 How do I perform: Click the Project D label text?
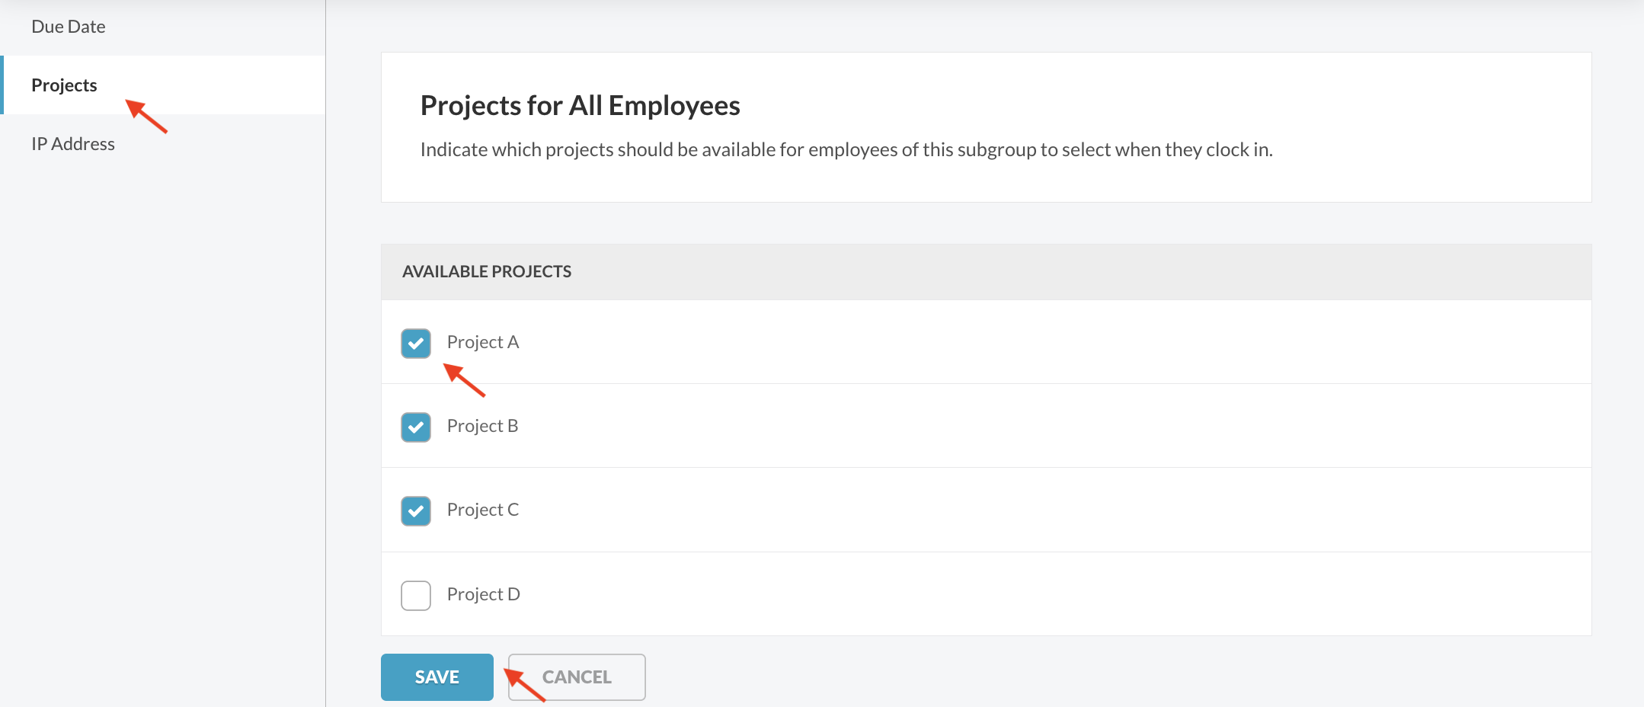pos(483,594)
